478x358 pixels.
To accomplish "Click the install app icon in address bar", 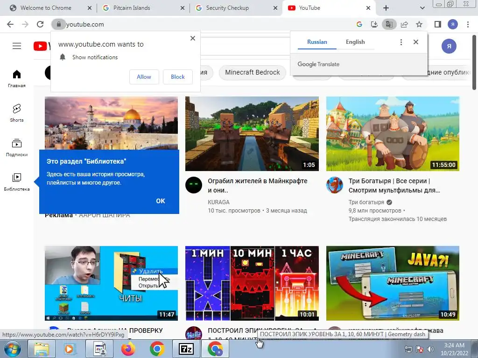I will (x=374, y=24).
